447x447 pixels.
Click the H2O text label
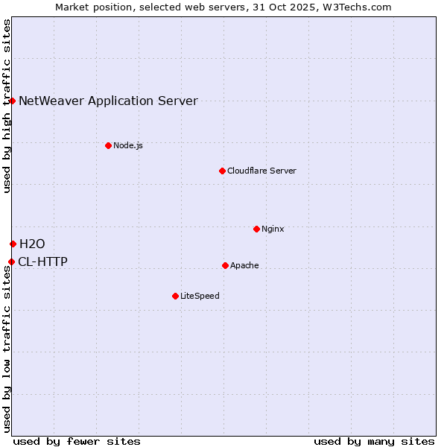point(32,244)
